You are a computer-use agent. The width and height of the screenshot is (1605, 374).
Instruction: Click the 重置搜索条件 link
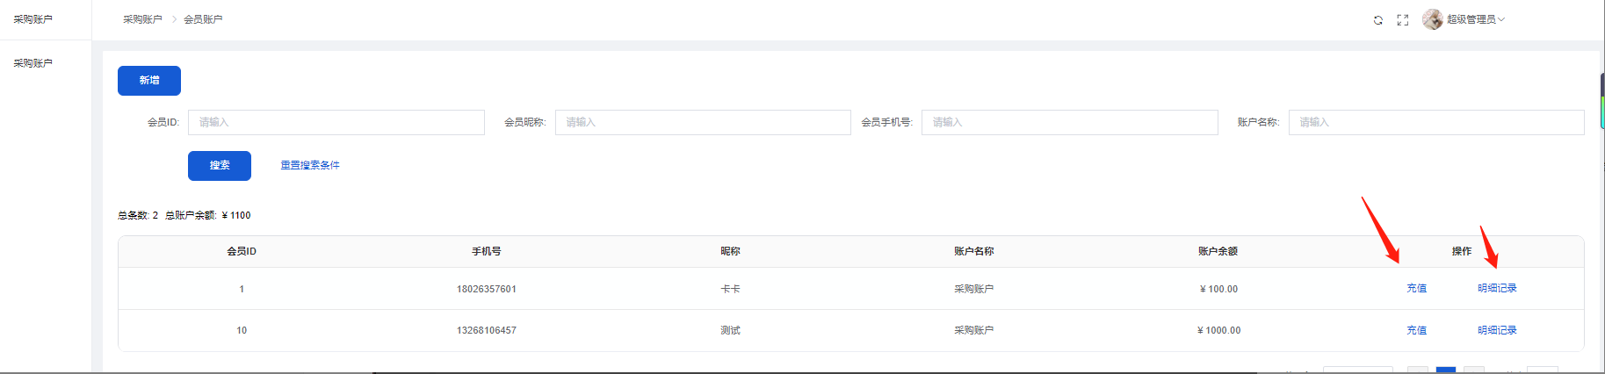pos(310,165)
